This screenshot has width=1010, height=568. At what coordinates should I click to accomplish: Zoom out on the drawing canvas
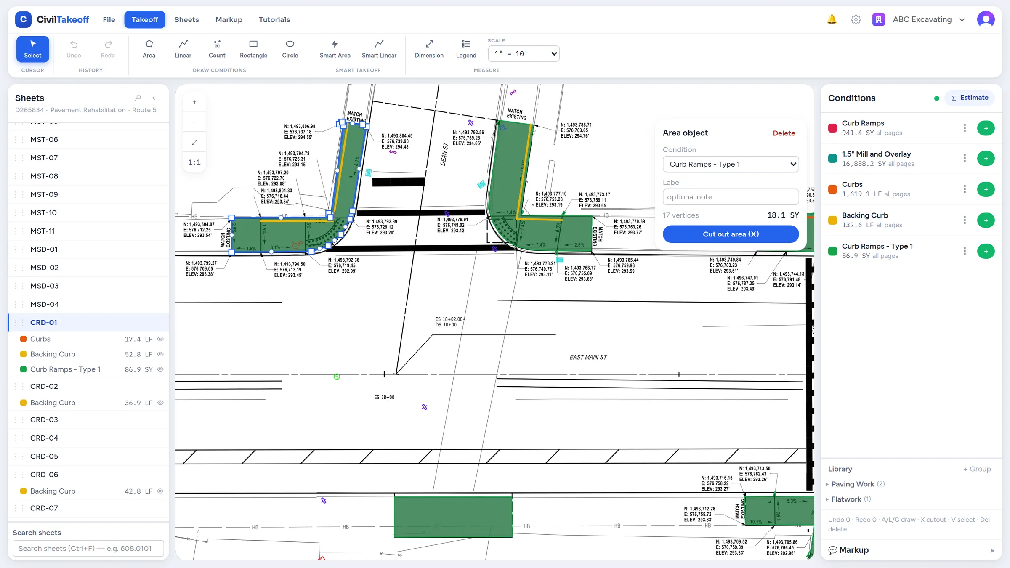194,122
